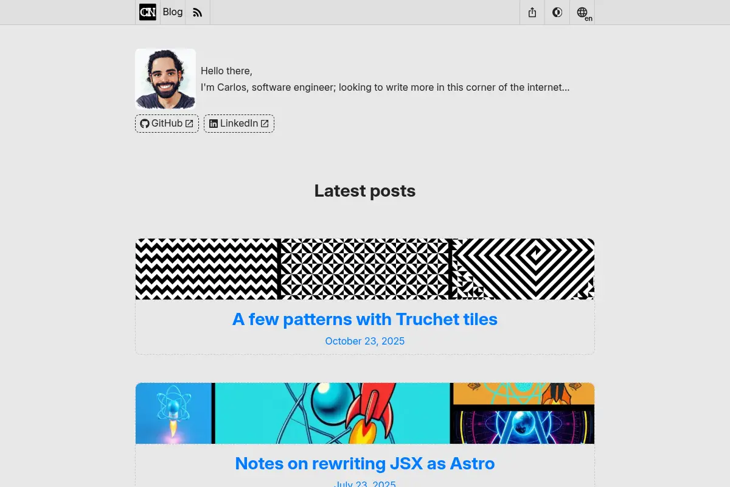Open the Blog menu item
730x487 pixels.
pyautogui.click(x=173, y=12)
